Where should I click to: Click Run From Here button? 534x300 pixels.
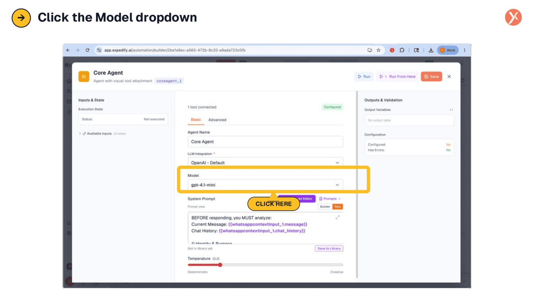coord(397,76)
